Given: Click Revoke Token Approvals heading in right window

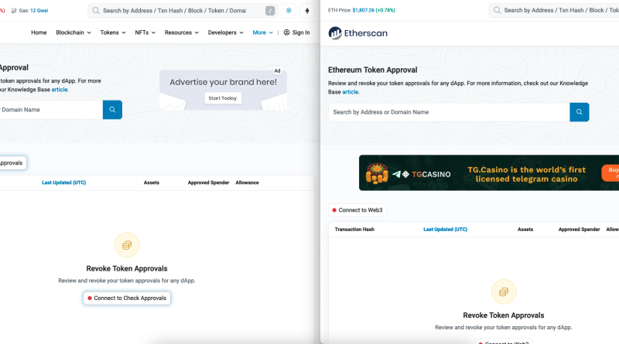Looking at the screenshot, I should 504,315.
